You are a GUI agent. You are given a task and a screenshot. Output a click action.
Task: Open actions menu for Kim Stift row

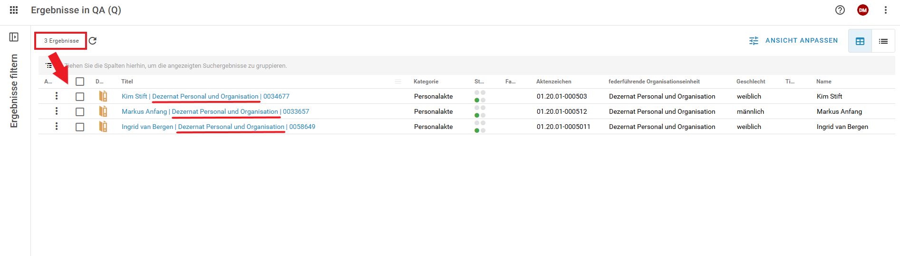coord(57,96)
